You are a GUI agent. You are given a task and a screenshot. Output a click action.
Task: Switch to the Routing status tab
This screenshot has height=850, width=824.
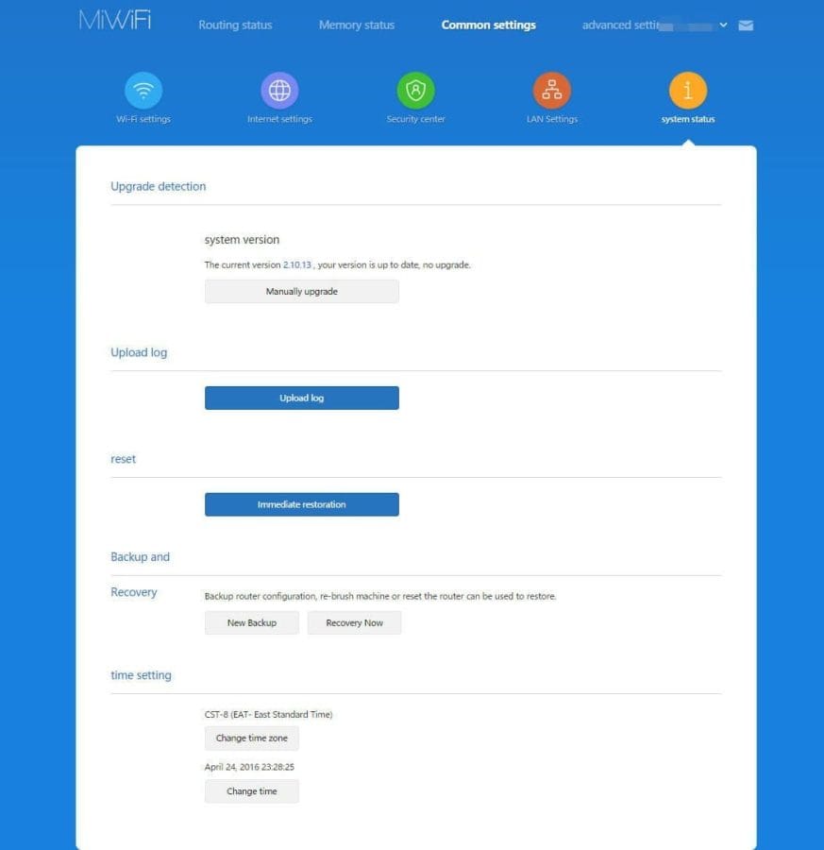(x=235, y=25)
